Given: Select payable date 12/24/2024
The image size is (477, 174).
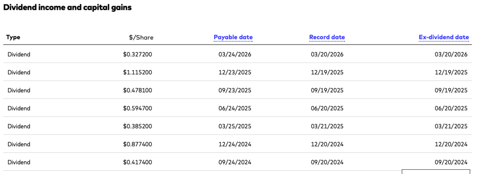Looking at the screenshot, I should click(235, 144).
